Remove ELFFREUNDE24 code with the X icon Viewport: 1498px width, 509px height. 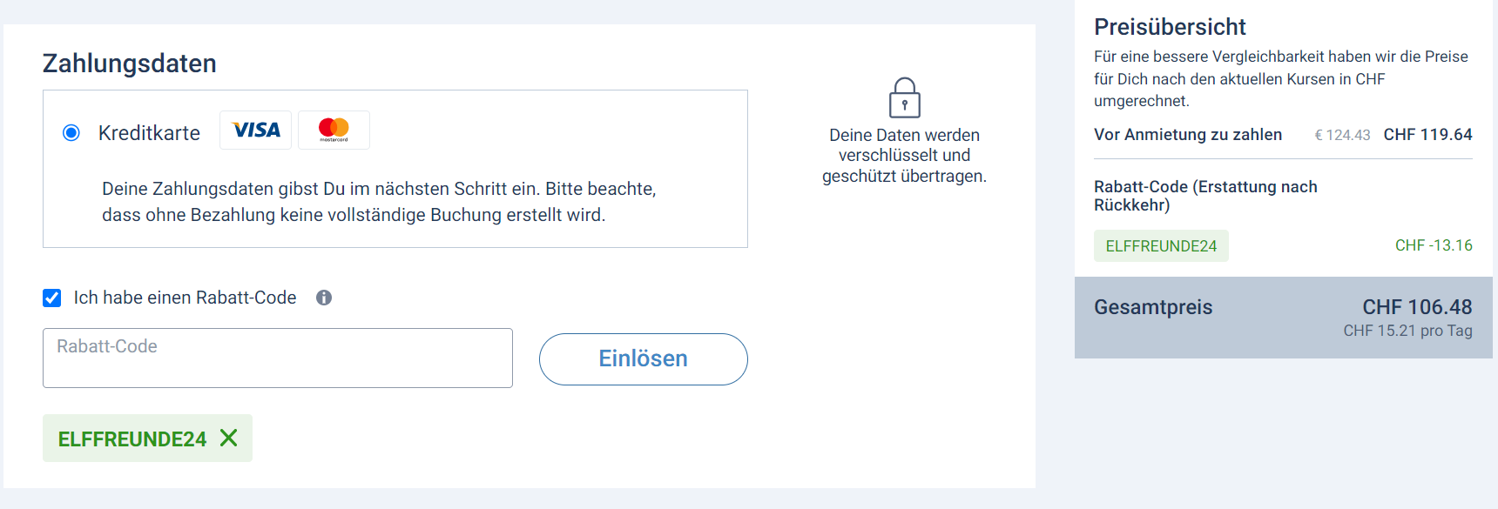229,438
